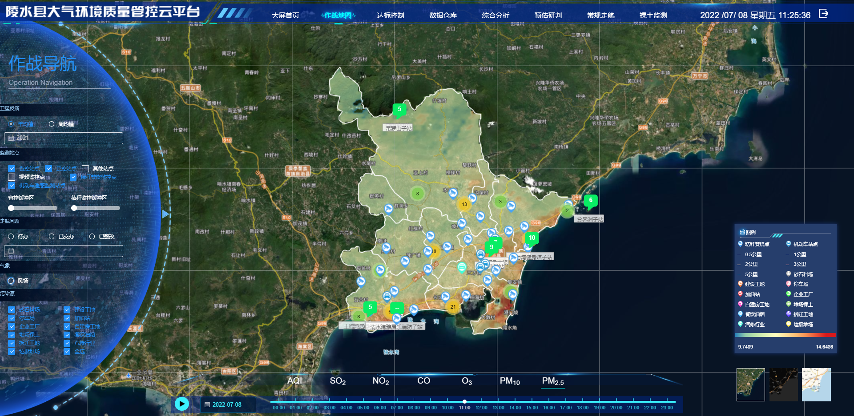Open the green cluster circle numbered 2
Image resolution: width=854 pixels, height=416 pixels.
pos(567,210)
